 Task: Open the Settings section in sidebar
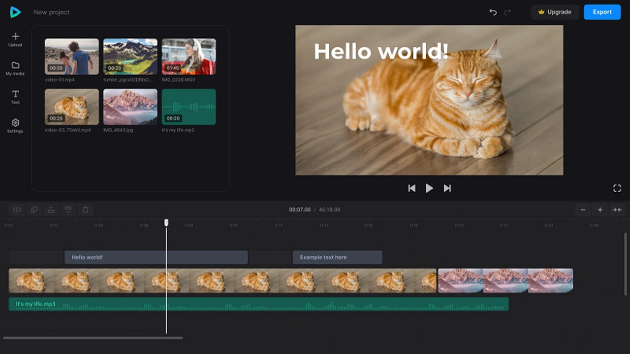[x=15, y=125]
